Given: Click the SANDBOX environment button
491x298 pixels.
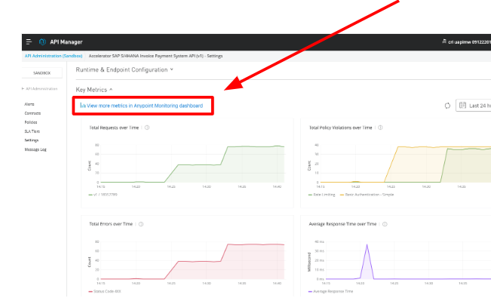Looking at the screenshot, I should 42,72.
